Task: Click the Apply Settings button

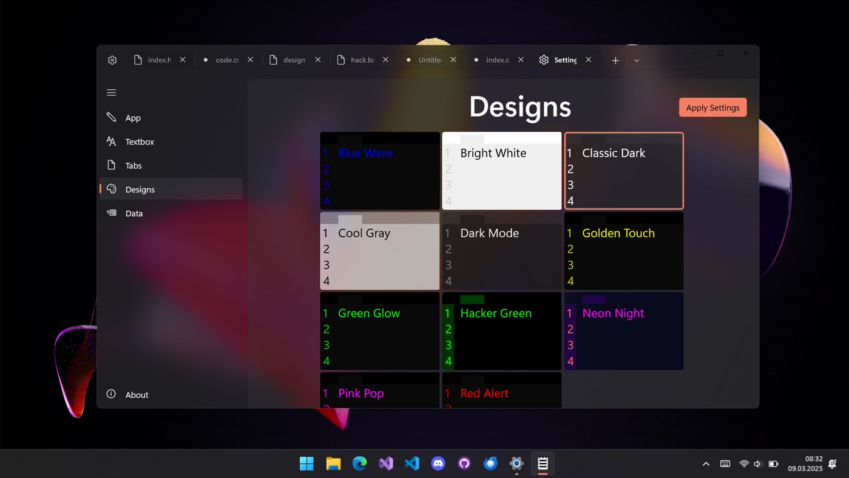Action: click(x=713, y=108)
